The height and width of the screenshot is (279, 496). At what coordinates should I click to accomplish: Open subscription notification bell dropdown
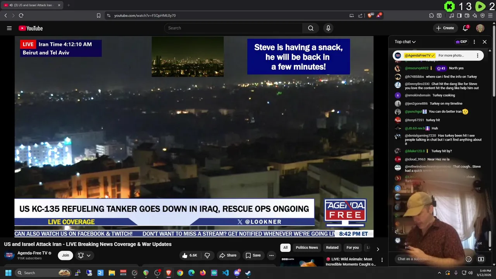(84, 255)
